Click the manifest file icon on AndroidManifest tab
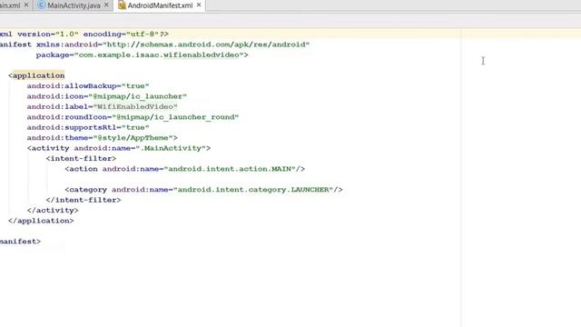 (x=122, y=5)
